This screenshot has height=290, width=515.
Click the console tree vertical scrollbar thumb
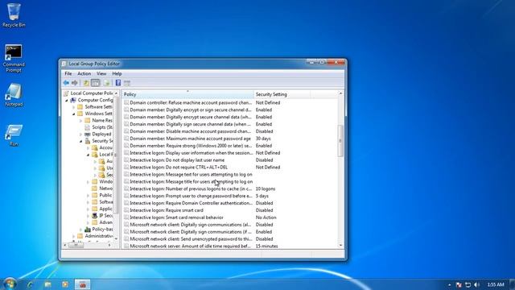(116, 155)
